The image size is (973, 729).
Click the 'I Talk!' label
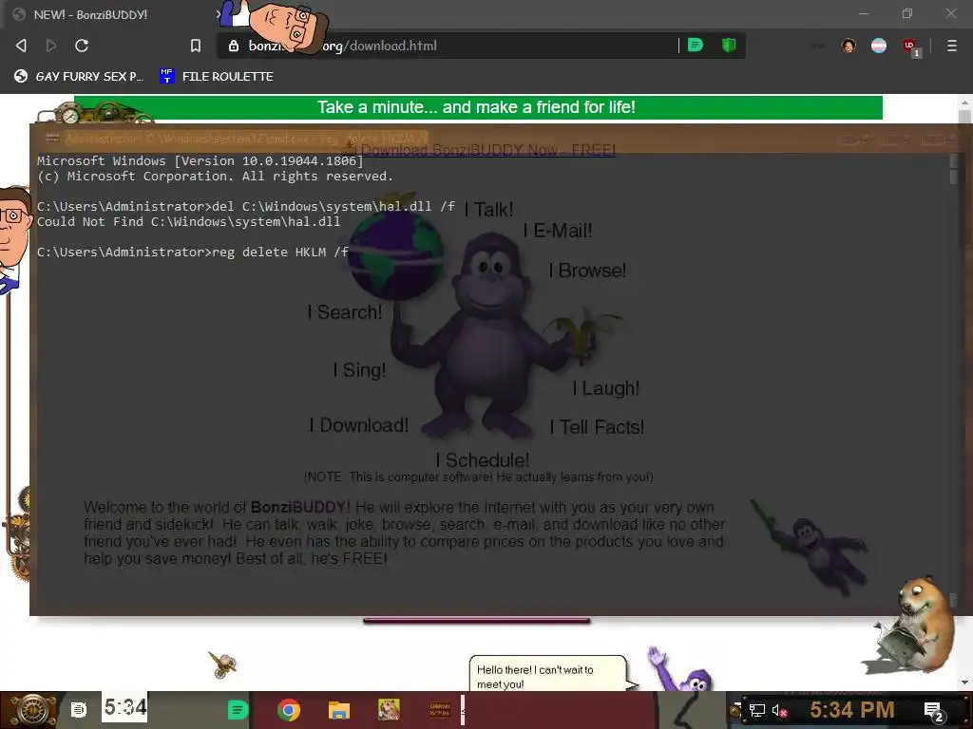489,210
